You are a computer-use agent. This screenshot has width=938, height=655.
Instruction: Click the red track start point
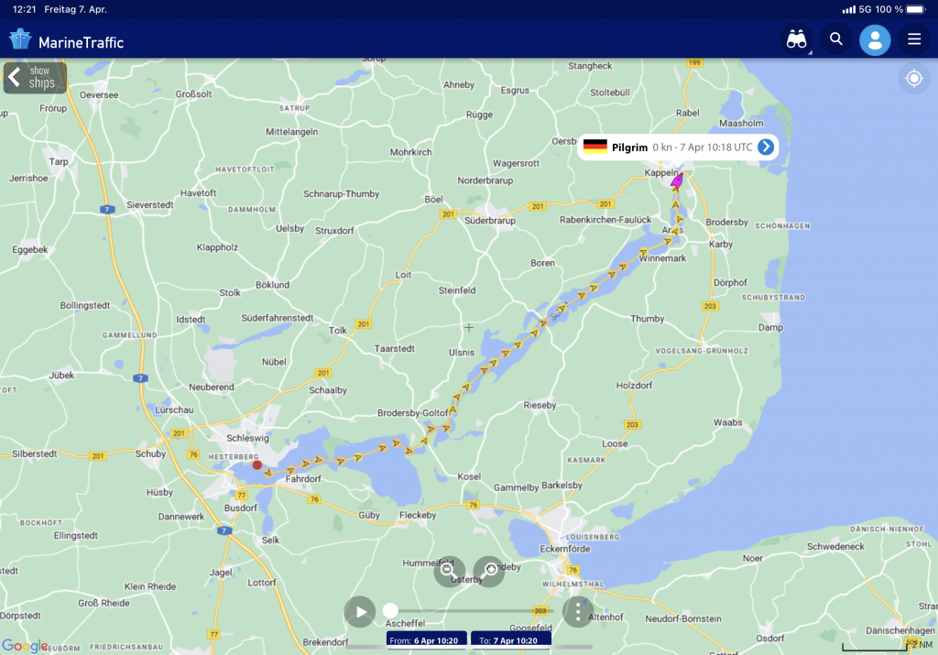[x=257, y=465]
